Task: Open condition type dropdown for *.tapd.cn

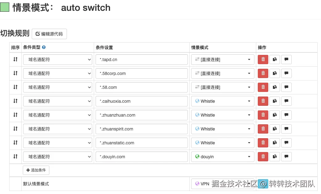Action: click(58, 60)
